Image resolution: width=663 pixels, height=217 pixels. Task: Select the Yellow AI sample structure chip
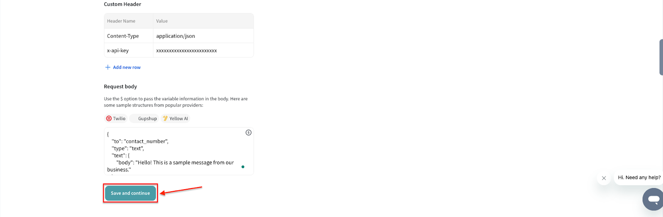tap(175, 118)
